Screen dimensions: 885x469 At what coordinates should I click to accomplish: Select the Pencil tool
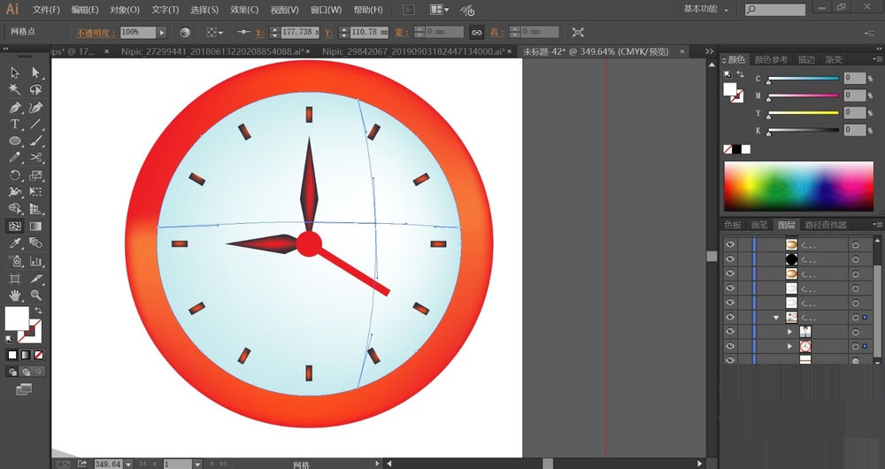15,158
